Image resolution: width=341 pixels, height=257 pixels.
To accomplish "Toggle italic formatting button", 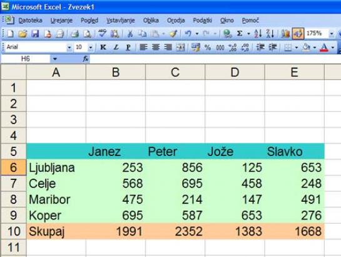I will coord(116,47).
